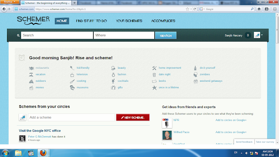Open the user avatar dropdown arrow
Viewport: 279px width, 157px height.
[262, 35]
